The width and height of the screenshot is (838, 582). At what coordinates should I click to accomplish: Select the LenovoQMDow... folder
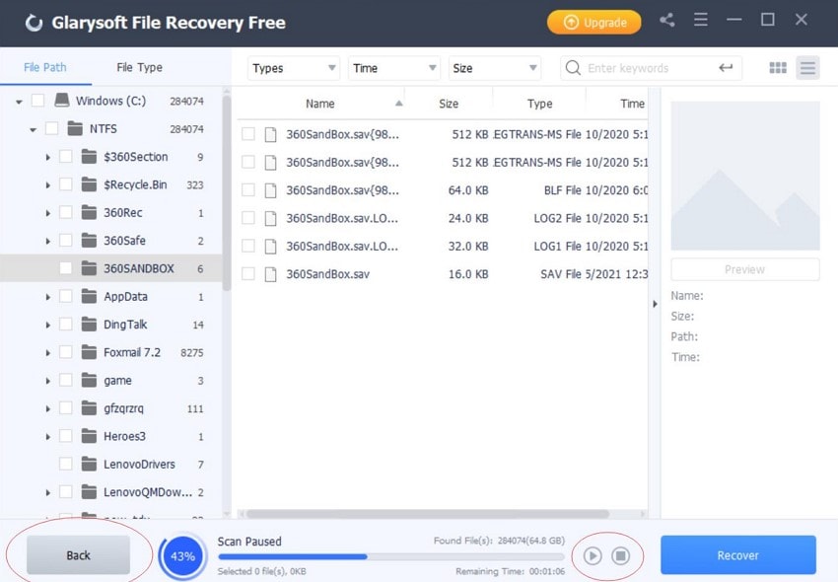click(x=148, y=492)
